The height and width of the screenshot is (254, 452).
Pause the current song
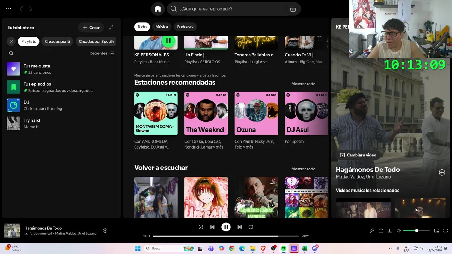click(x=226, y=227)
